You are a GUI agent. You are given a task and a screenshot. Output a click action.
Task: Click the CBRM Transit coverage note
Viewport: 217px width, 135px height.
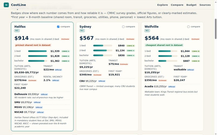[x=107, y=88]
